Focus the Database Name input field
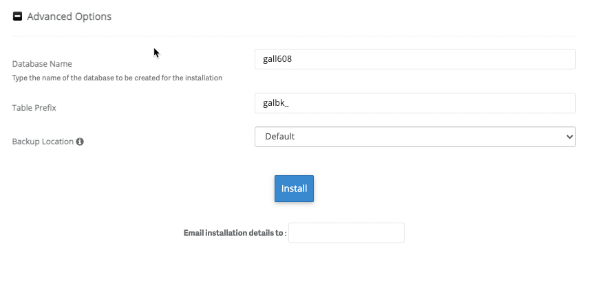 [414, 59]
